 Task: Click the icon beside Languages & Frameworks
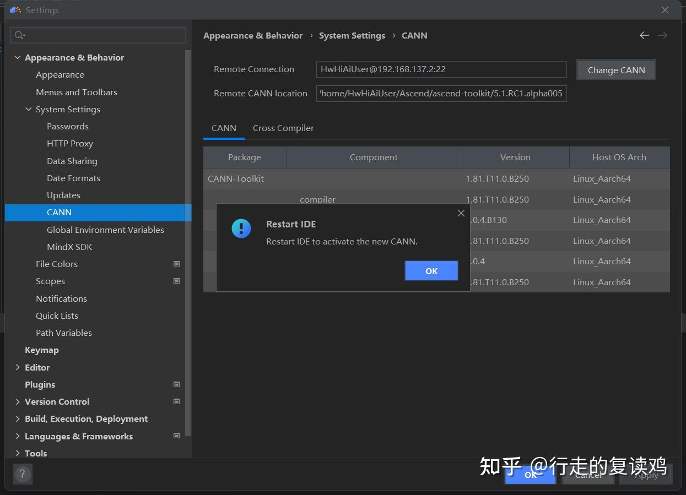pyautogui.click(x=176, y=436)
